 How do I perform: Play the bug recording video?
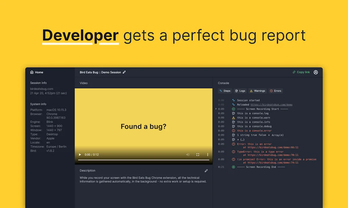click(x=80, y=155)
